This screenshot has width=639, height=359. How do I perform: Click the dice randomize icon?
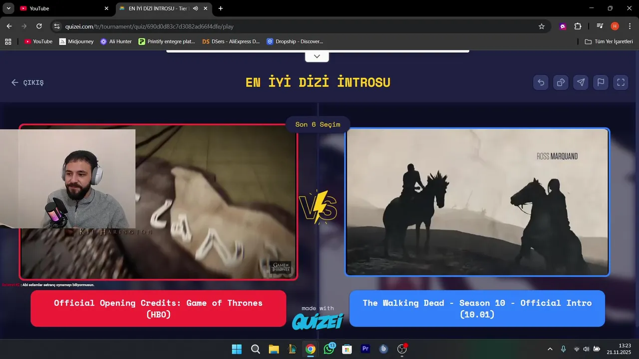[561, 83]
